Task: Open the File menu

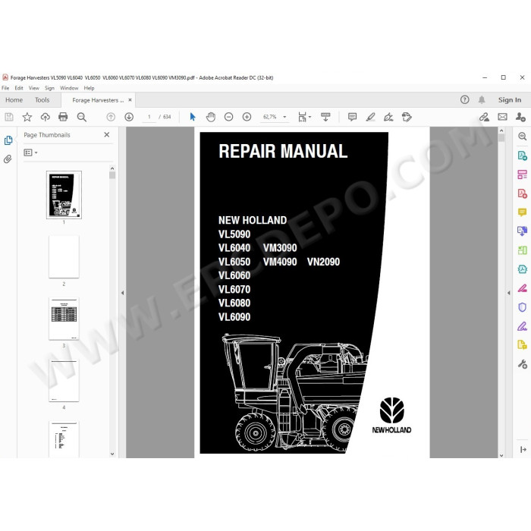Action: (5, 88)
